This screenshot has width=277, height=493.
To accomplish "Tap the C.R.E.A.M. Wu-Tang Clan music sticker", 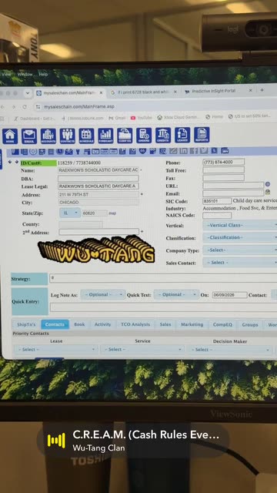I will point(133,441).
